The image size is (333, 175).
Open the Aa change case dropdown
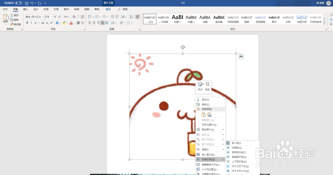(66, 17)
